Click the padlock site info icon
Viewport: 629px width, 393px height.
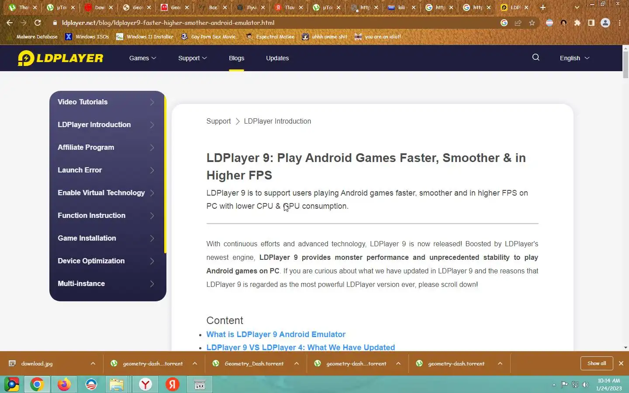point(55,23)
